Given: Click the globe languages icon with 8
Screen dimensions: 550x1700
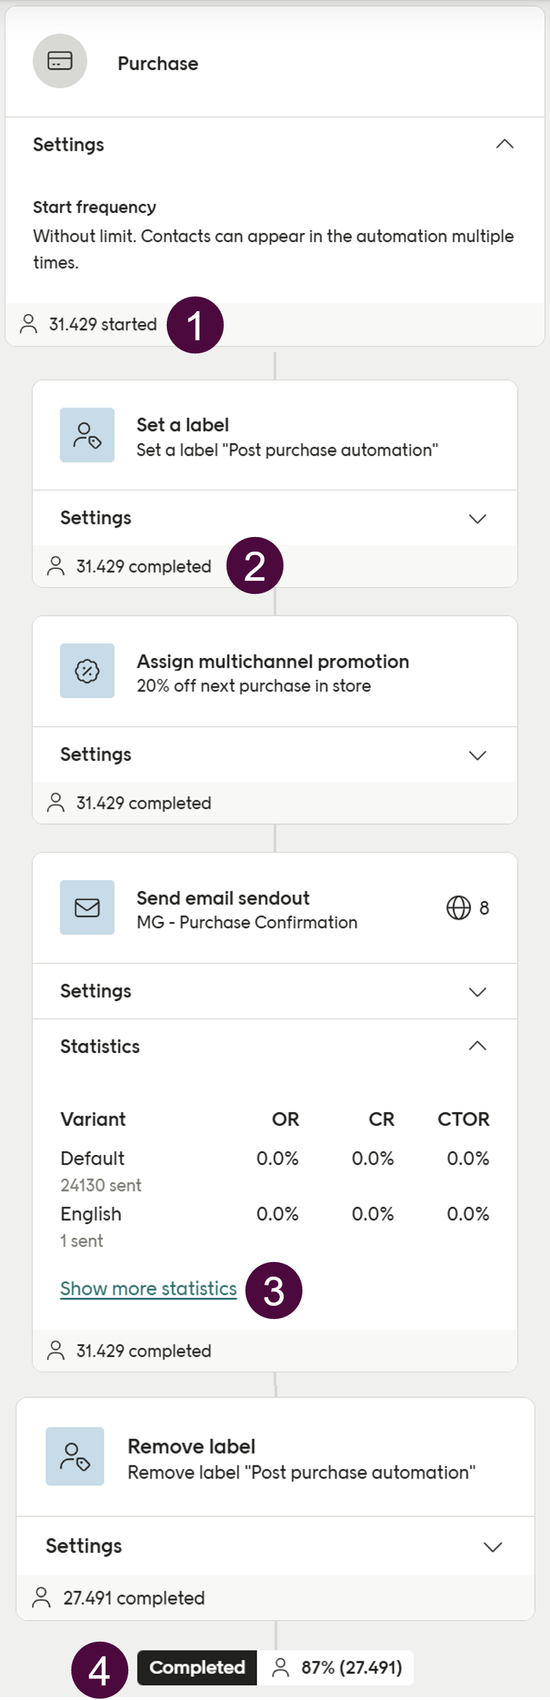Looking at the screenshot, I should (458, 908).
